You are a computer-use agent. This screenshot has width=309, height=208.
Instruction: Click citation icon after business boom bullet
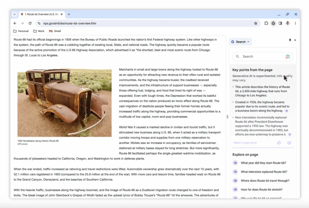pyautogui.click(x=287, y=111)
